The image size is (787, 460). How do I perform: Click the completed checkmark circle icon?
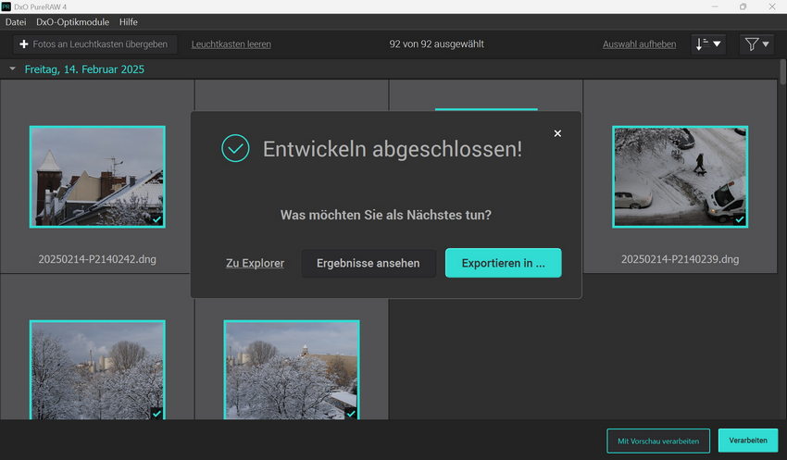tap(235, 148)
